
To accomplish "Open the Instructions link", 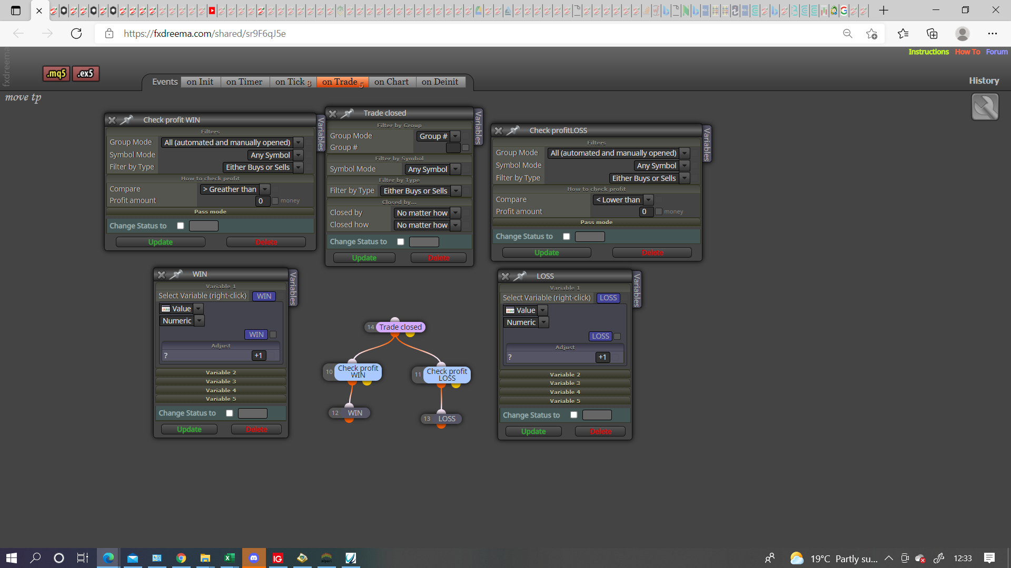I will click(928, 52).
